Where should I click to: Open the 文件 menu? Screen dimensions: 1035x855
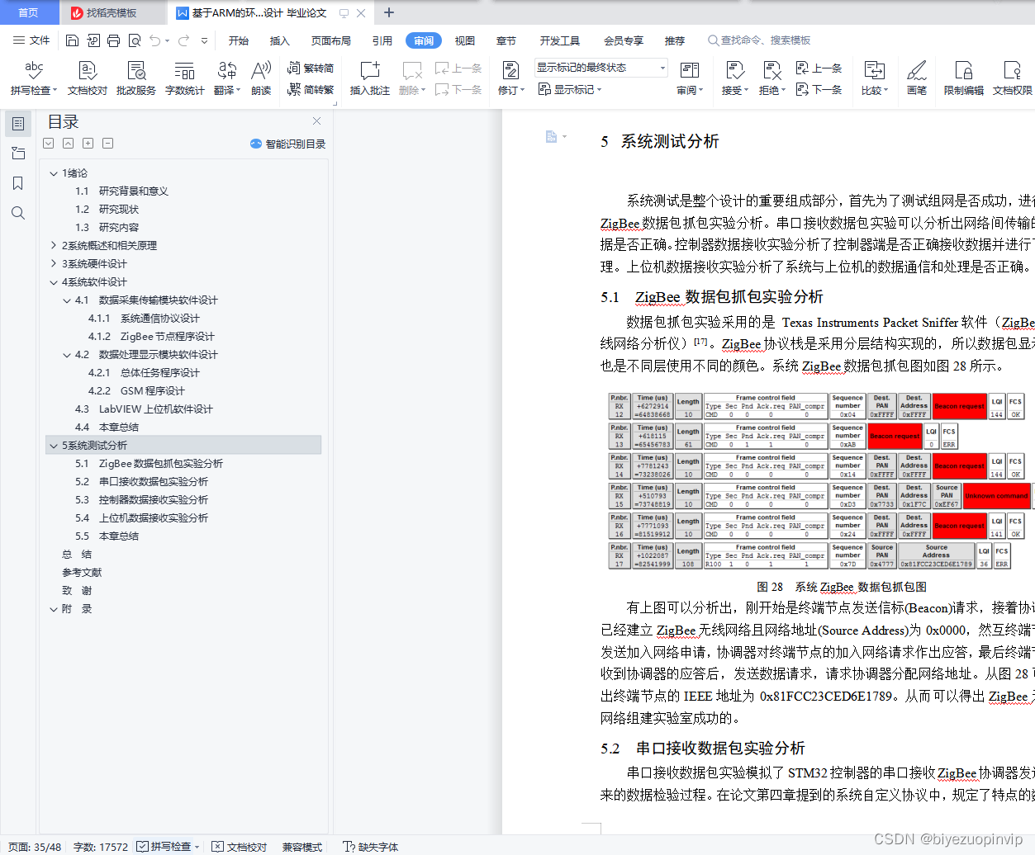[x=31, y=40]
